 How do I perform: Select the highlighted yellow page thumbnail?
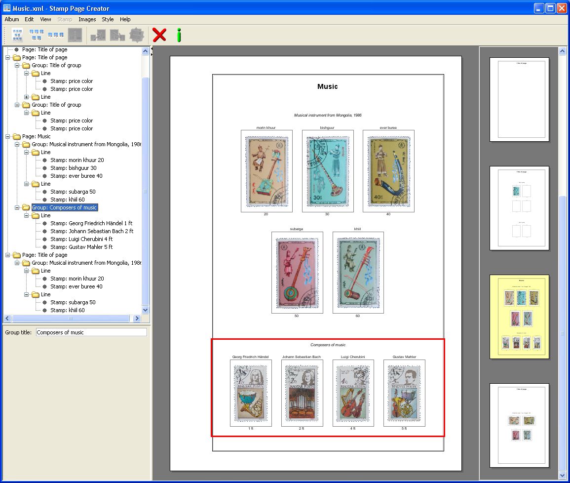(x=519, y=317)
